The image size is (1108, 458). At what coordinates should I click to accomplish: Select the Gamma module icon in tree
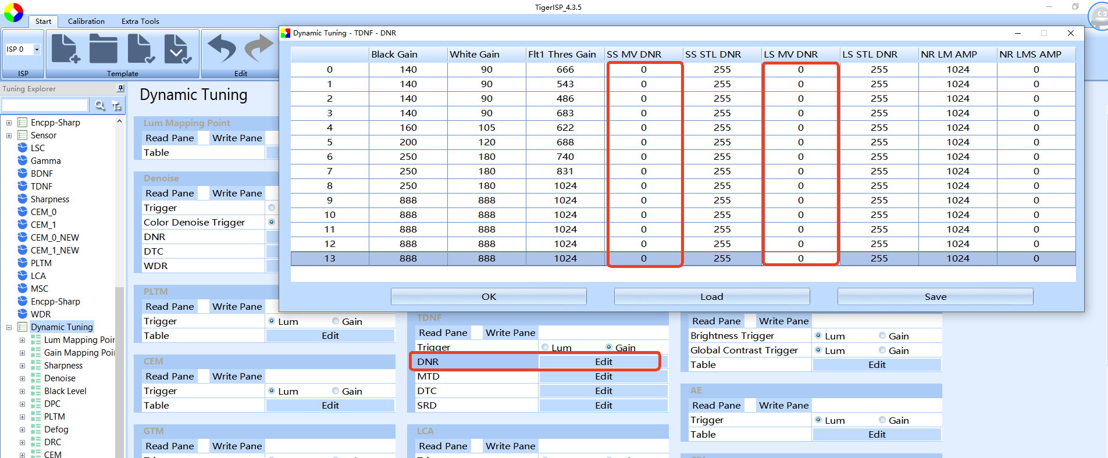click(23, 161)
